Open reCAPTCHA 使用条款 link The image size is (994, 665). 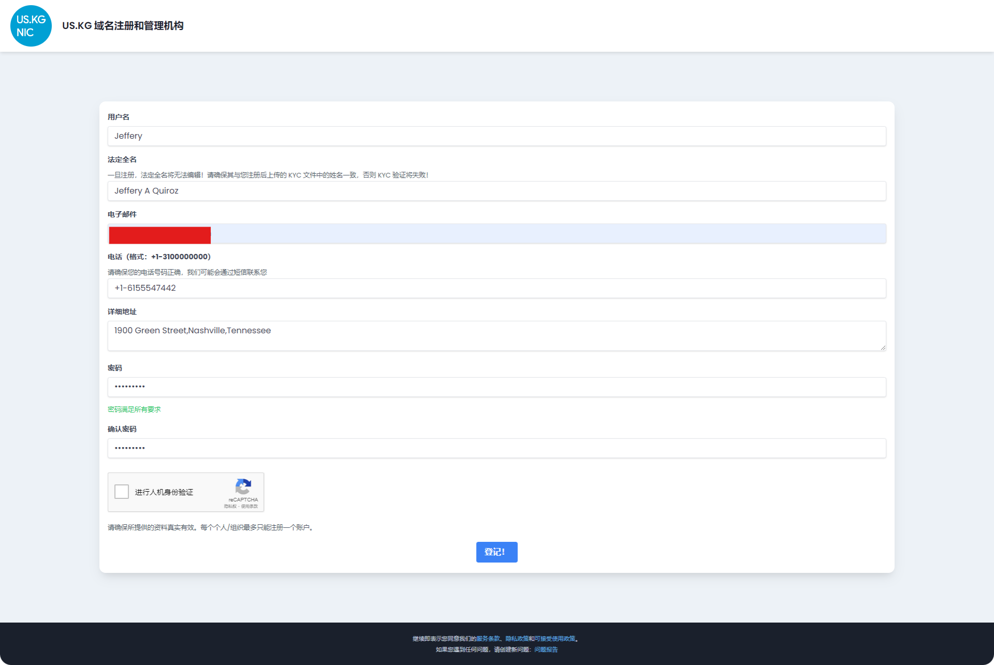[x=249, y=506]
